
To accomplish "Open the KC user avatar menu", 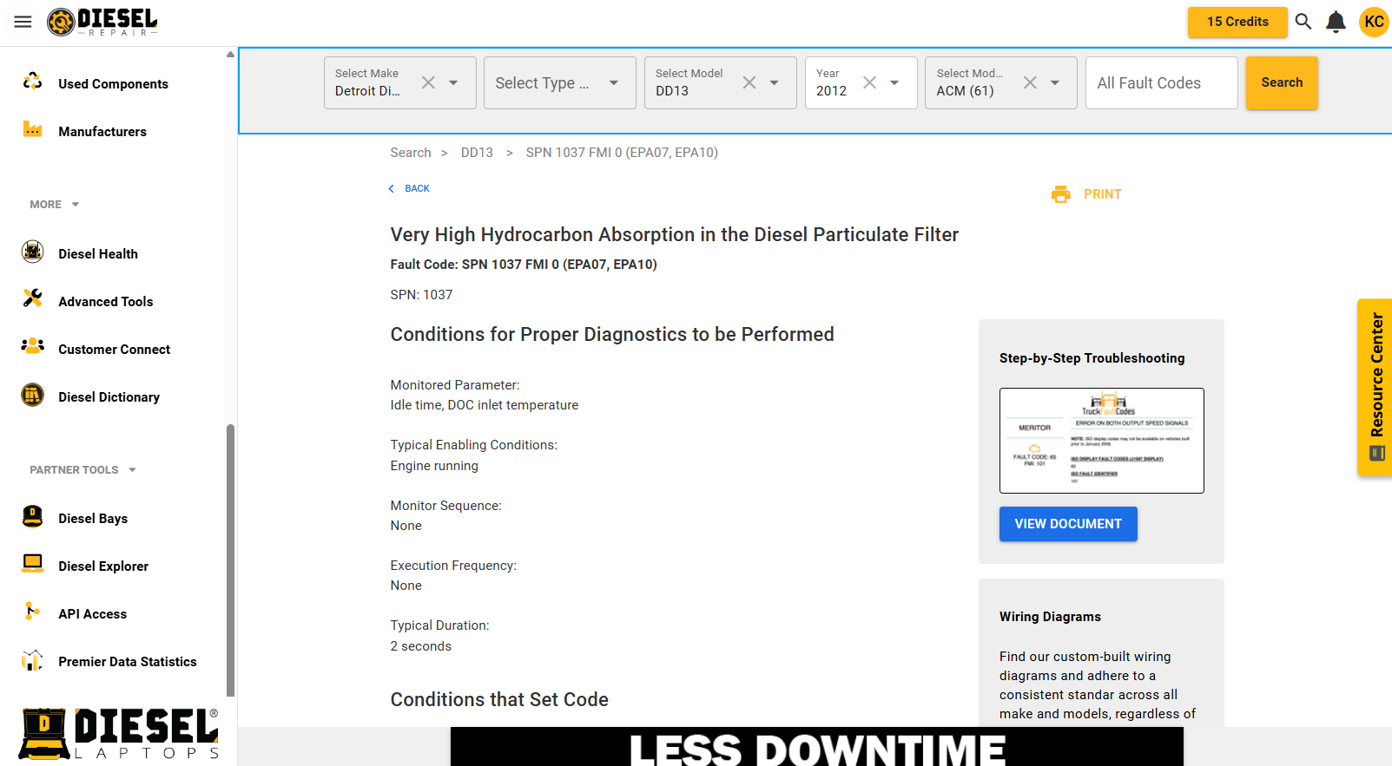I will [1374, 22].
